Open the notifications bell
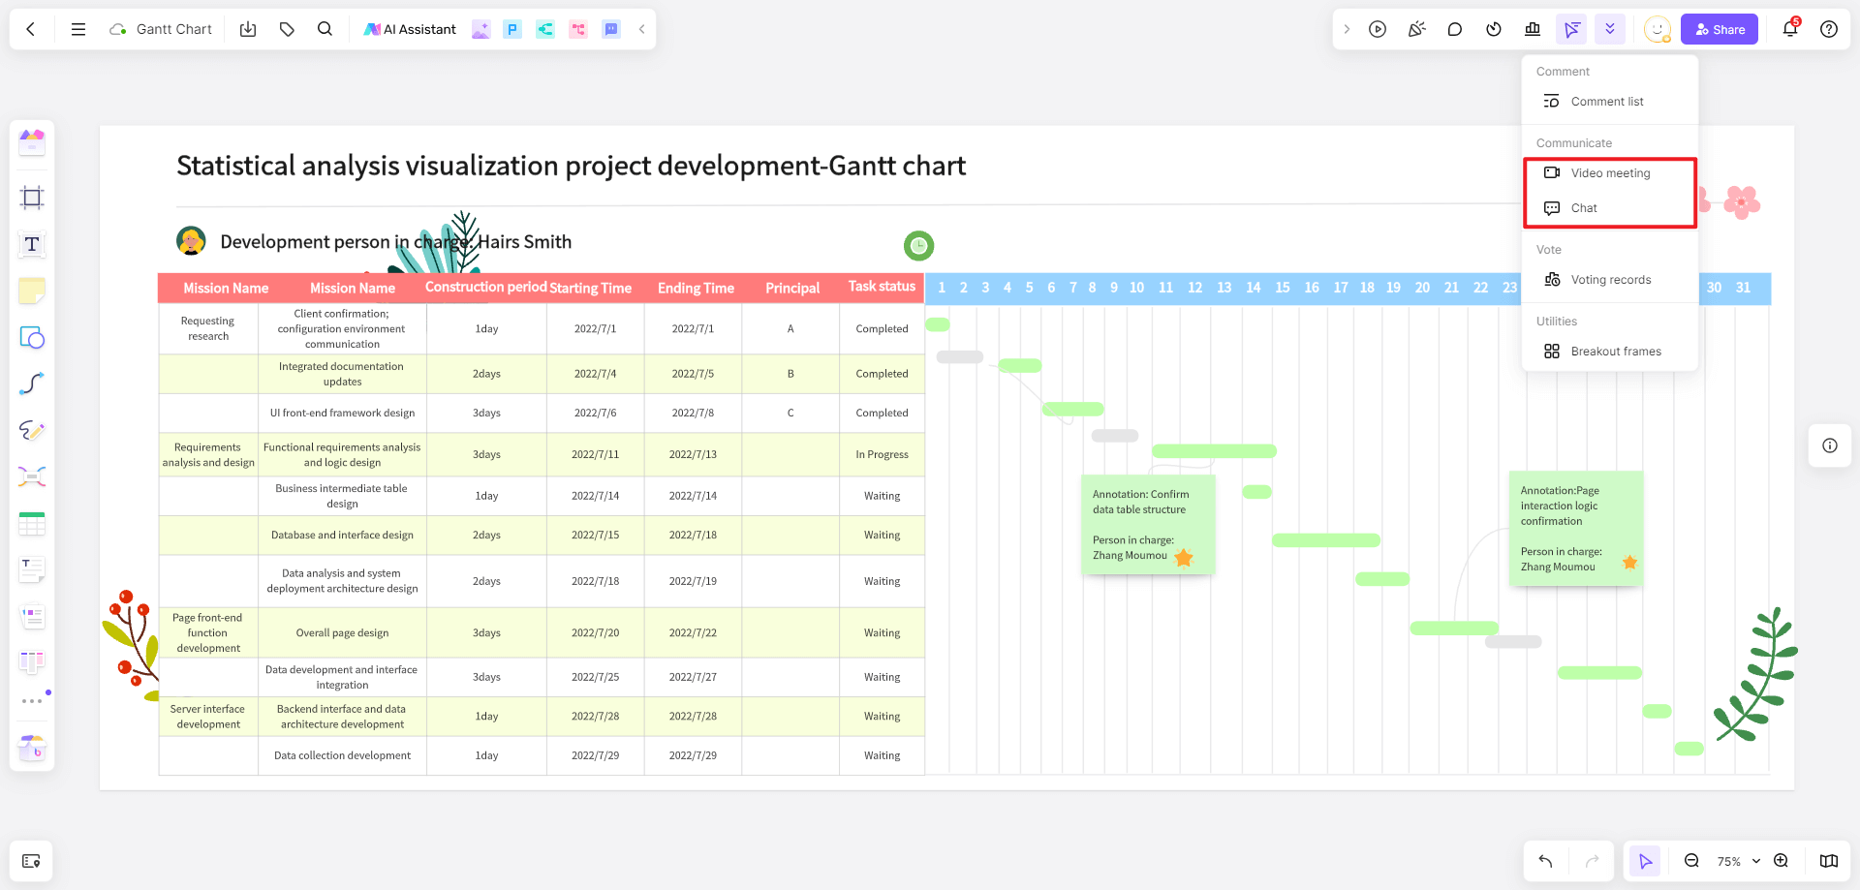1860x890 pixels. click(1789, 29)
